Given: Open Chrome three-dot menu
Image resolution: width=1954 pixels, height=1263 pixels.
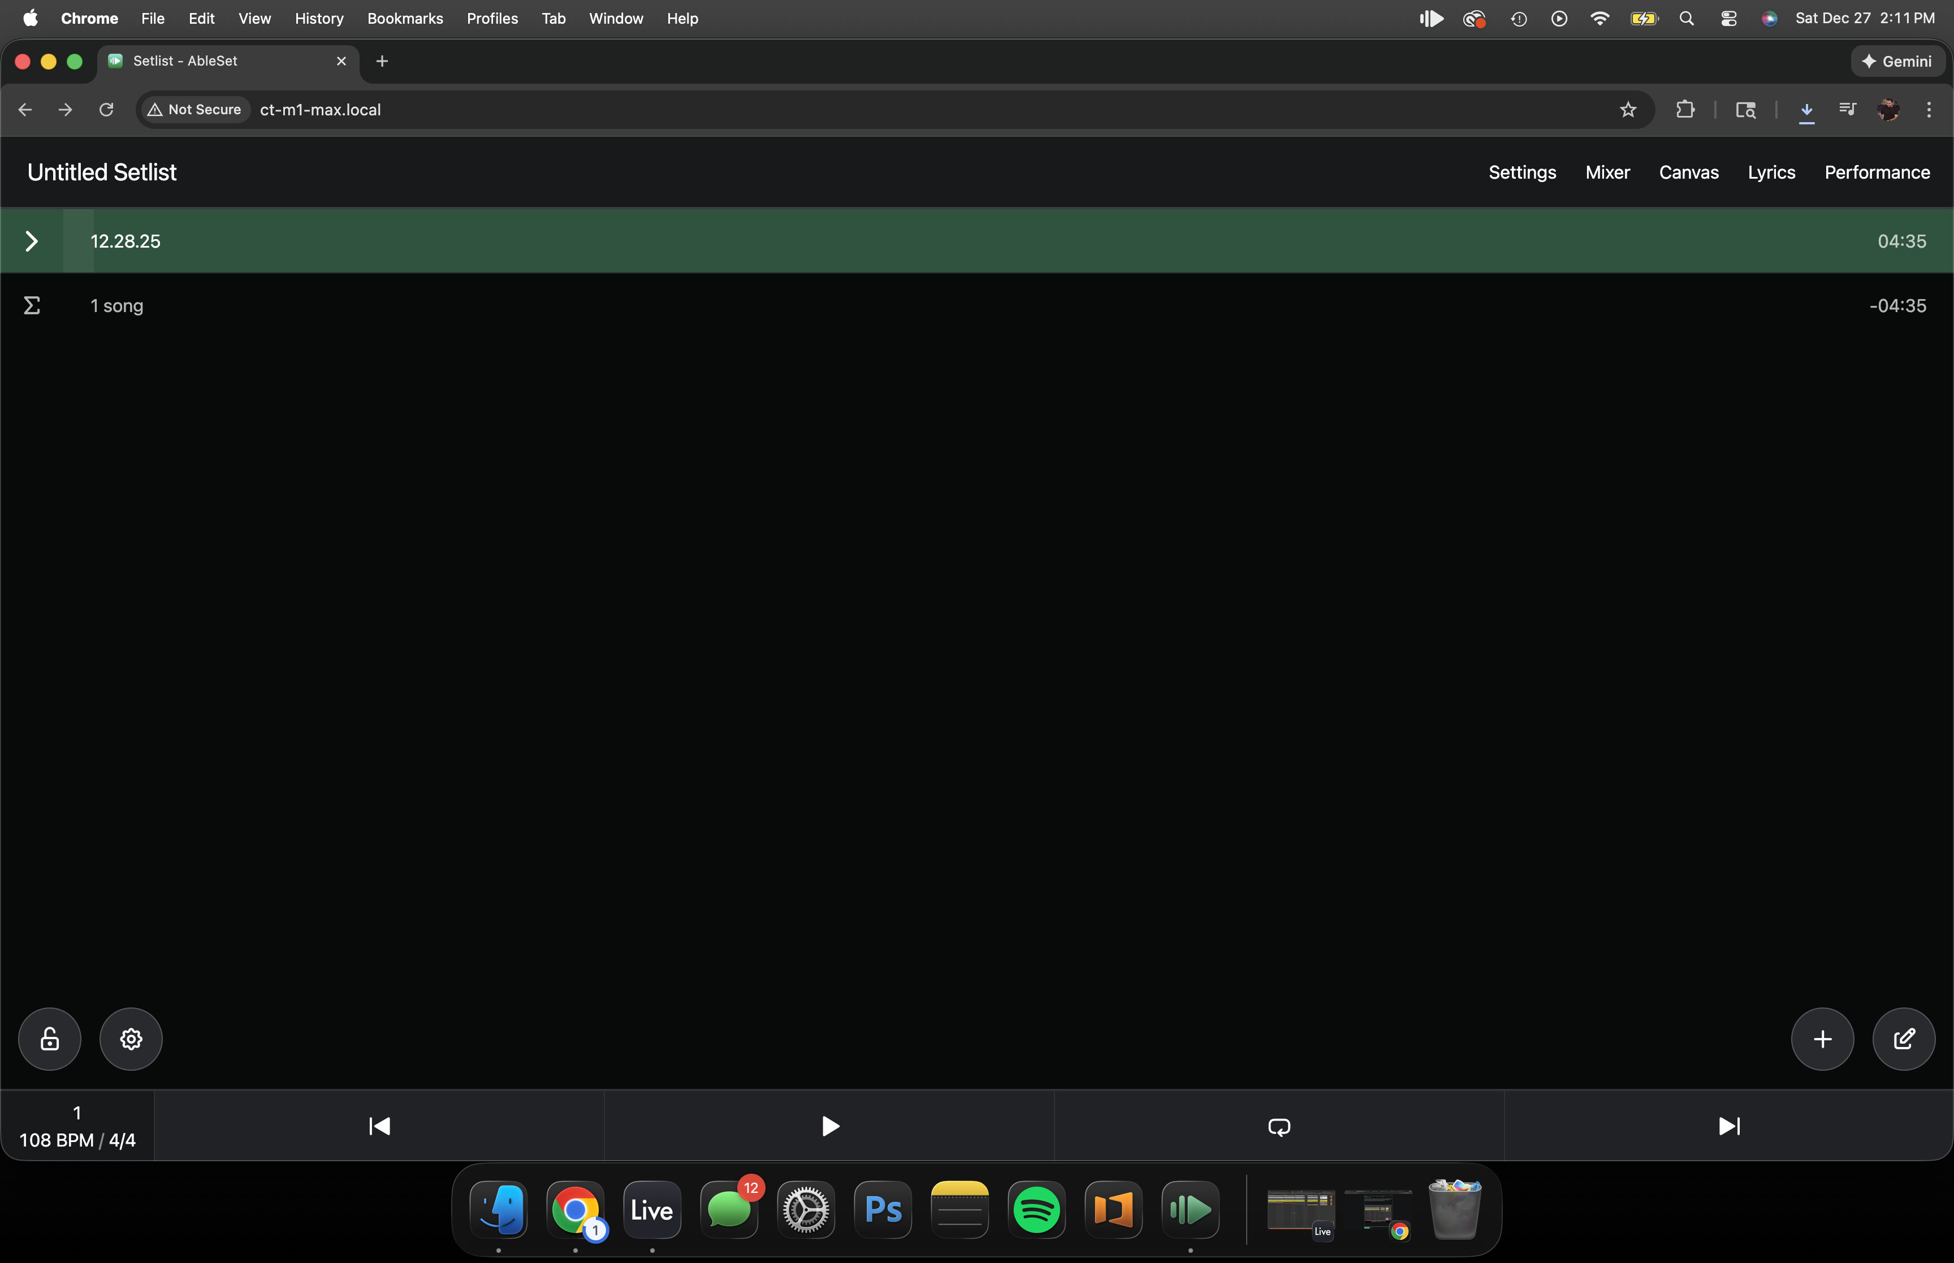Looking at the screenshot, I should pos(1929,110).
